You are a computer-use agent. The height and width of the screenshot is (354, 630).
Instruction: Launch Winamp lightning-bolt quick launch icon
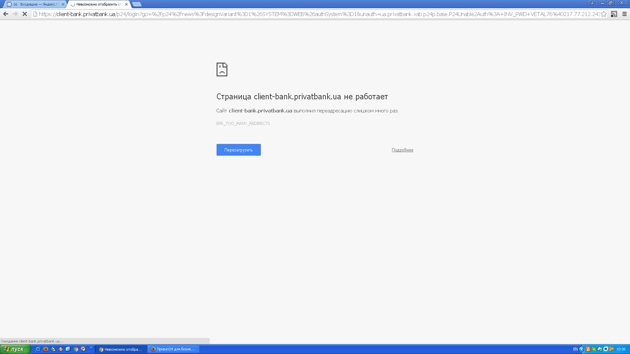[x=61, y=349]
